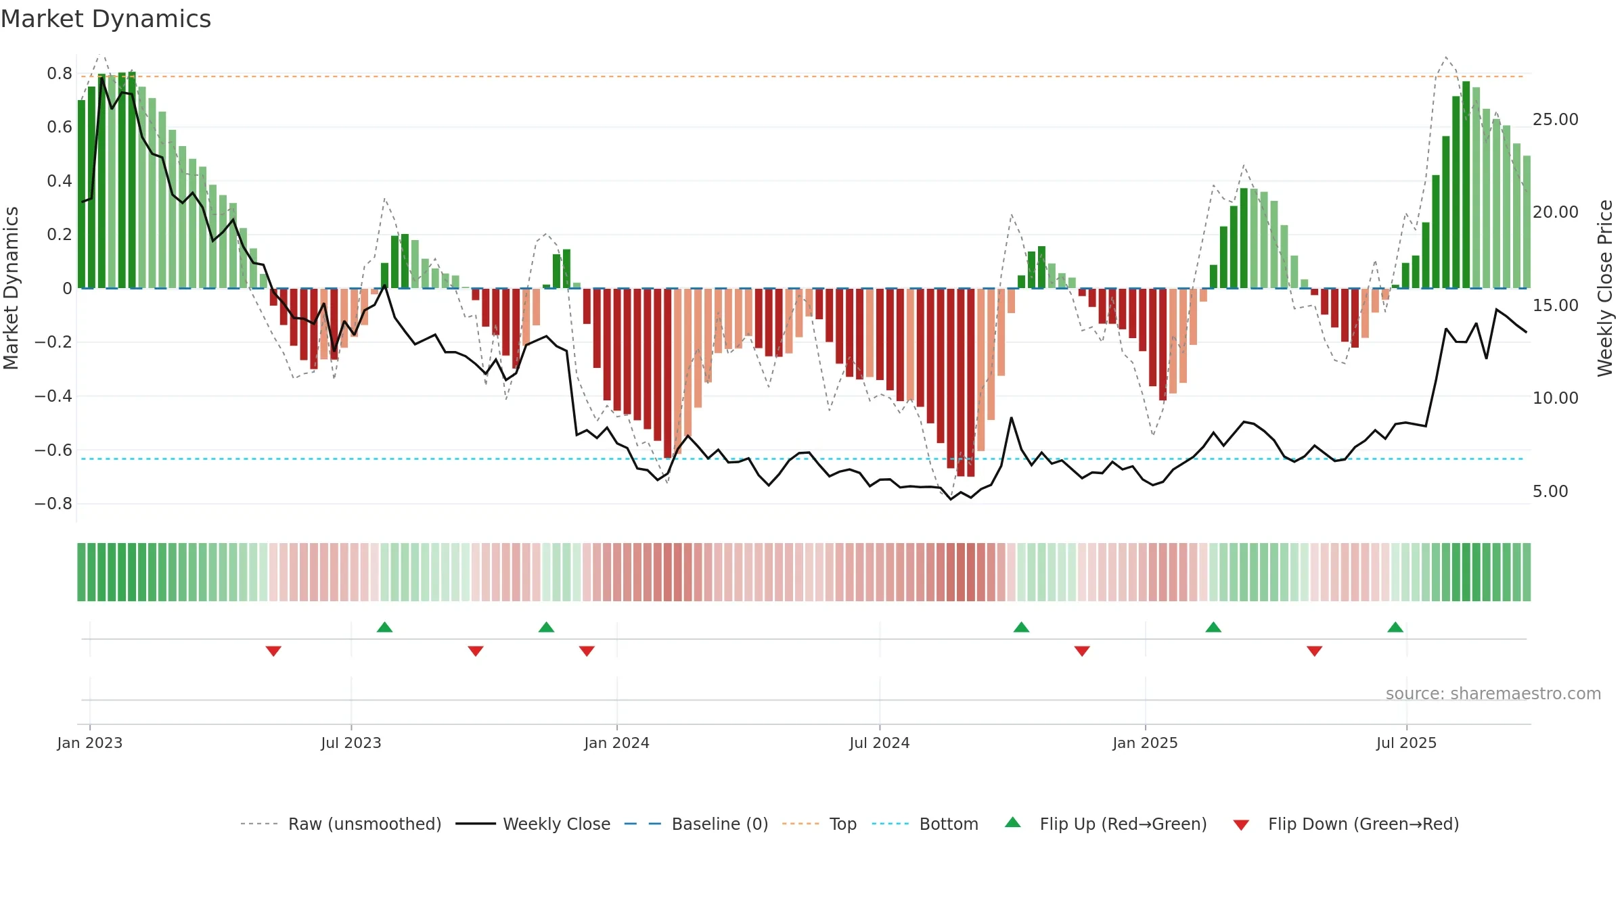Select the flip-up marker just after Jul 2023
The height and width of the screenshot is (913, 1624).
point(384,627)
